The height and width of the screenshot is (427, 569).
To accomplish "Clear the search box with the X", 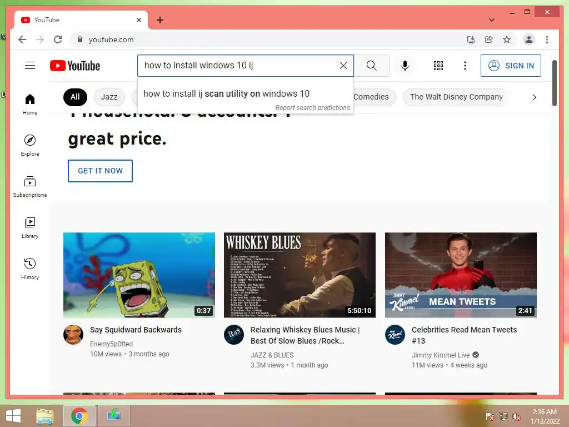I will tap(343, 66).
